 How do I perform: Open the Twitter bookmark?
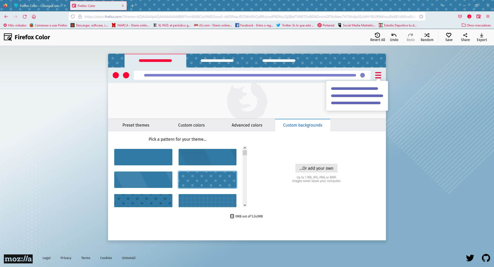click(x=295, y=25)
